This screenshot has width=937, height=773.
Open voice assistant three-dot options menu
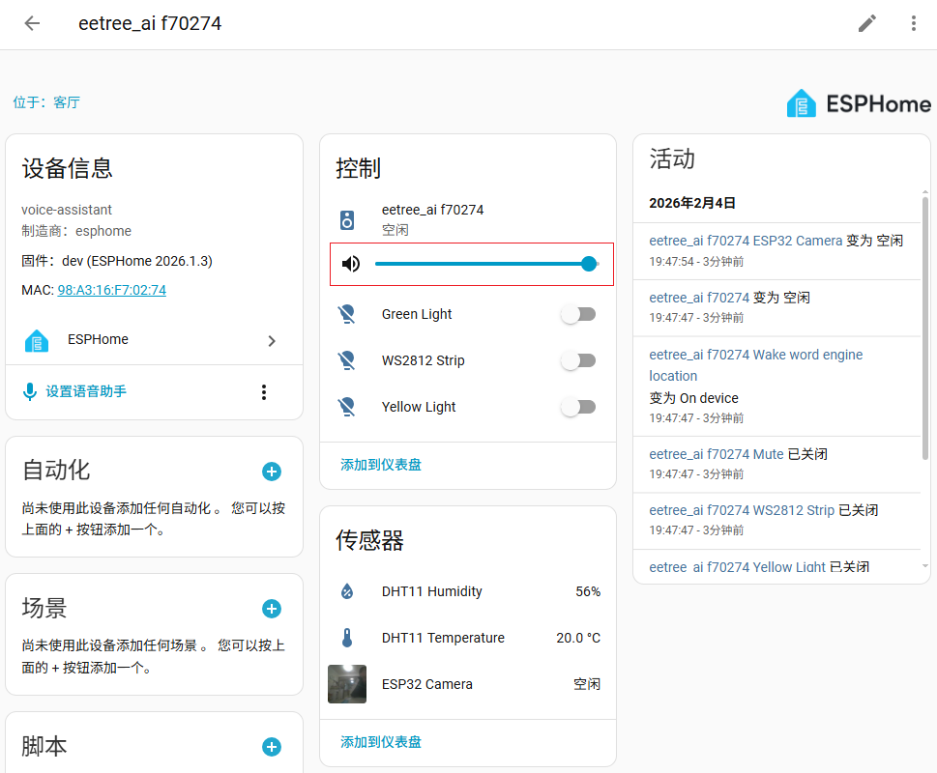tap(263, 391)
